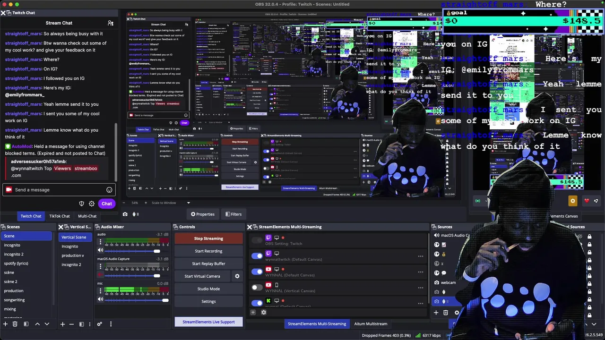Open more options for WYNNAL Vertical Canvas
The width and height of the screenshot is (605, 340).
(x=420, y=288)
